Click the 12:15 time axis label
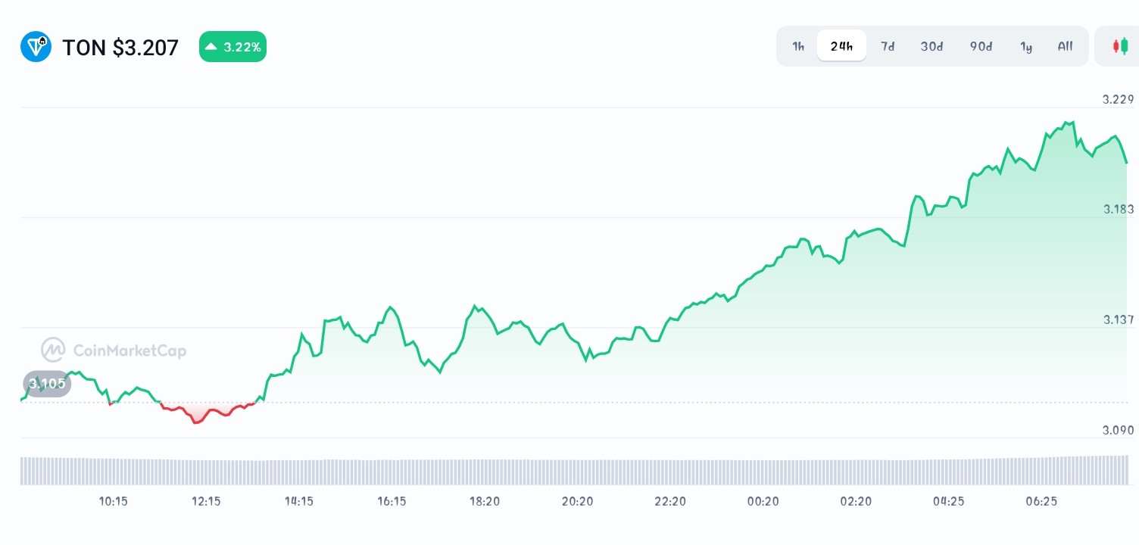 tap(206, 501)
